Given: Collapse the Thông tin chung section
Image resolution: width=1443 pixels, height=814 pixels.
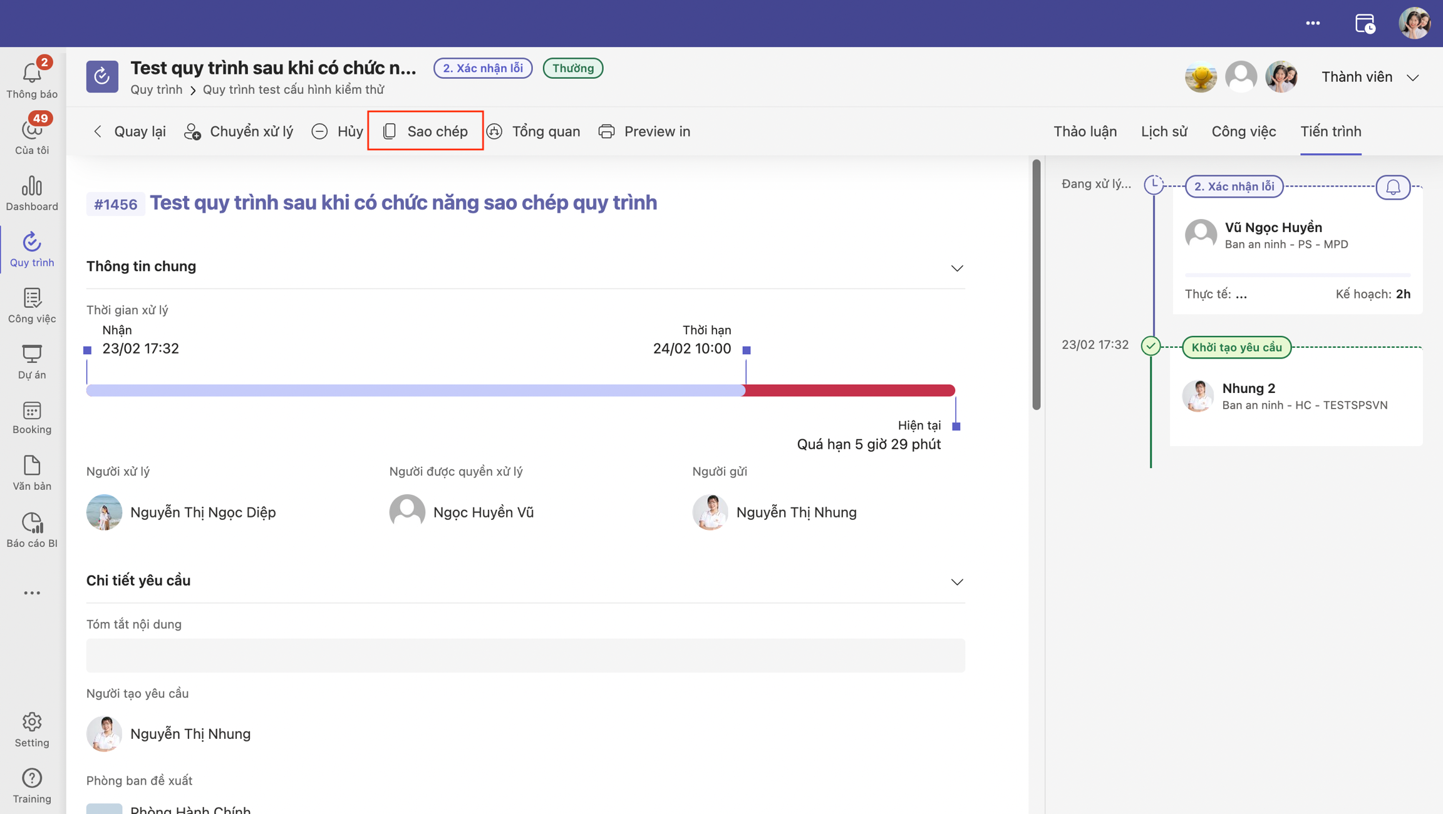Looking at the screenshot, I should coord(956,268).
